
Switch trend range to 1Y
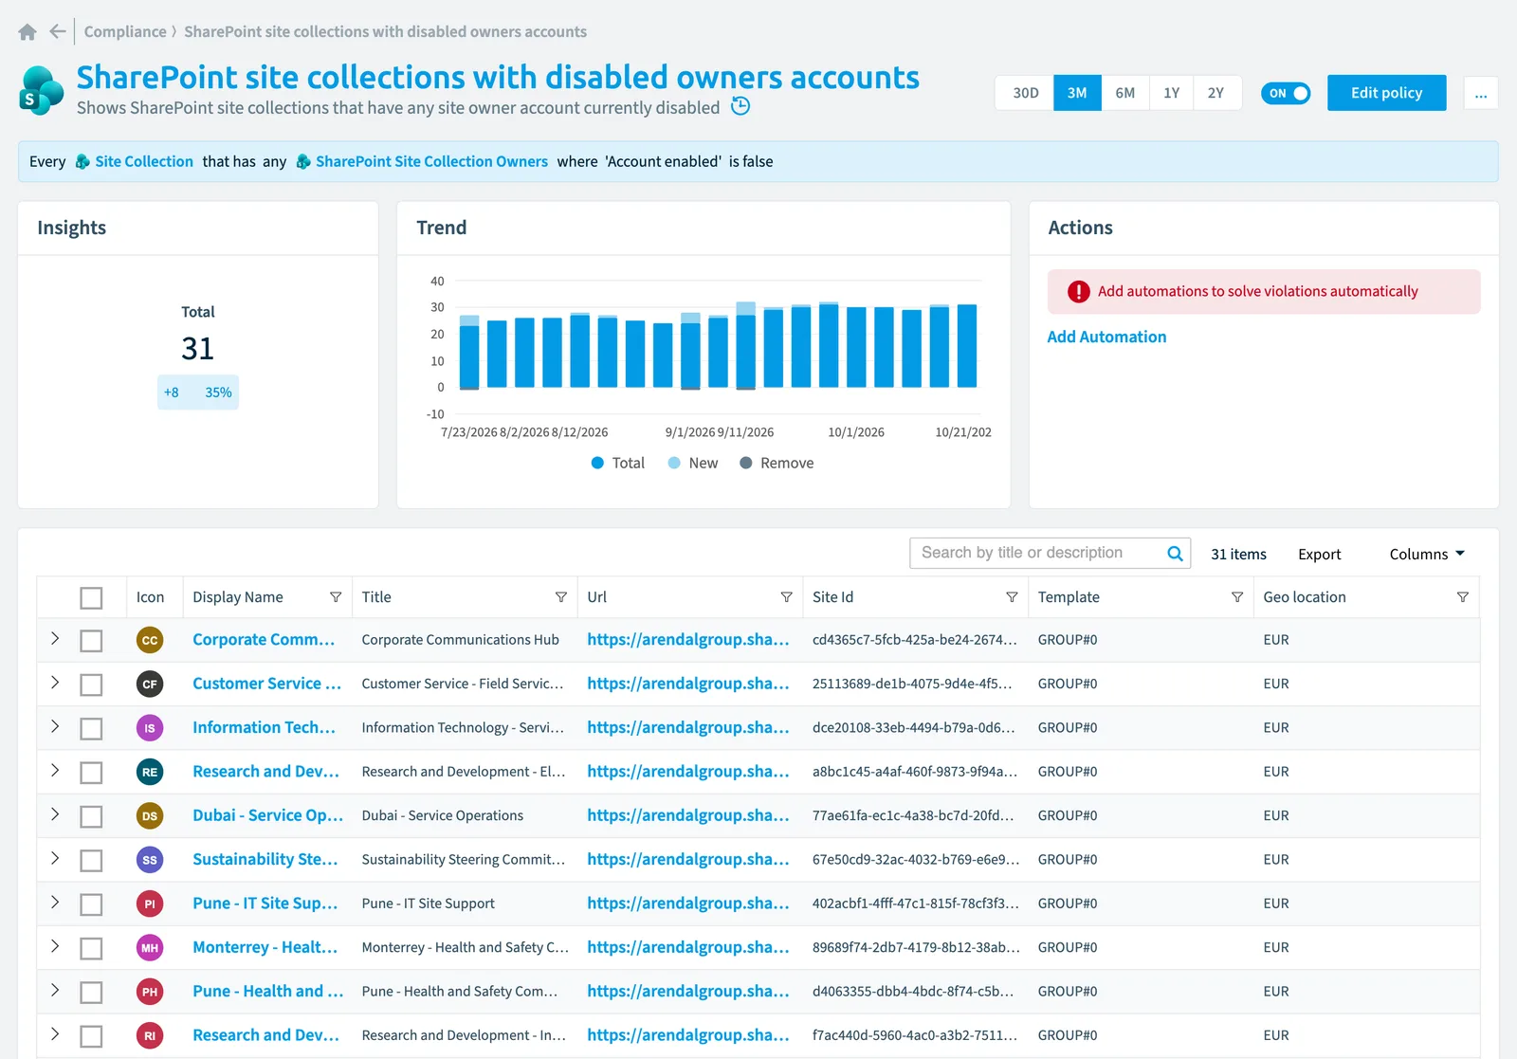[1172, 93]
